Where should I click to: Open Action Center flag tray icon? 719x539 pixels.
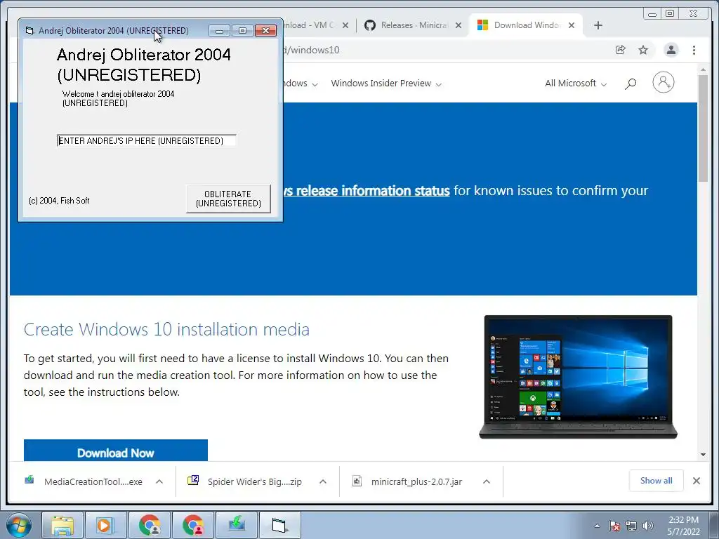614,526
